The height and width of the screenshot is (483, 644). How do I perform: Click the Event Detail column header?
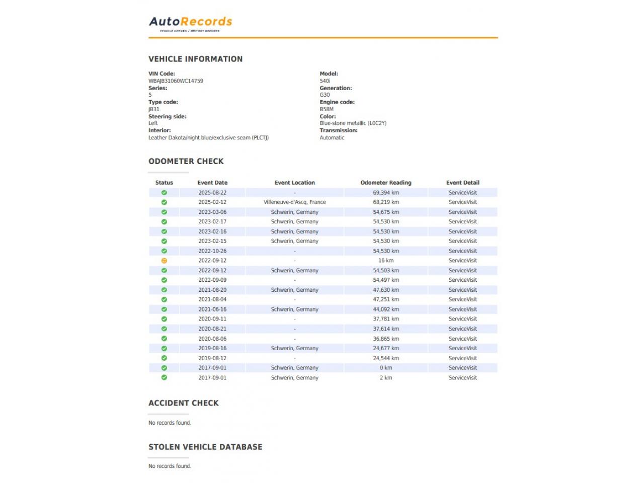(462, 183)
